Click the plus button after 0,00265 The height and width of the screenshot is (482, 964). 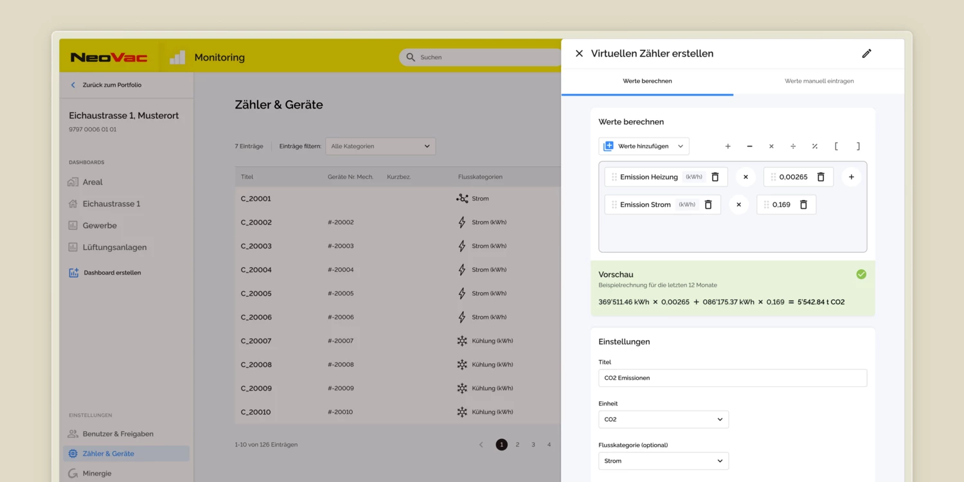point(851,177)
